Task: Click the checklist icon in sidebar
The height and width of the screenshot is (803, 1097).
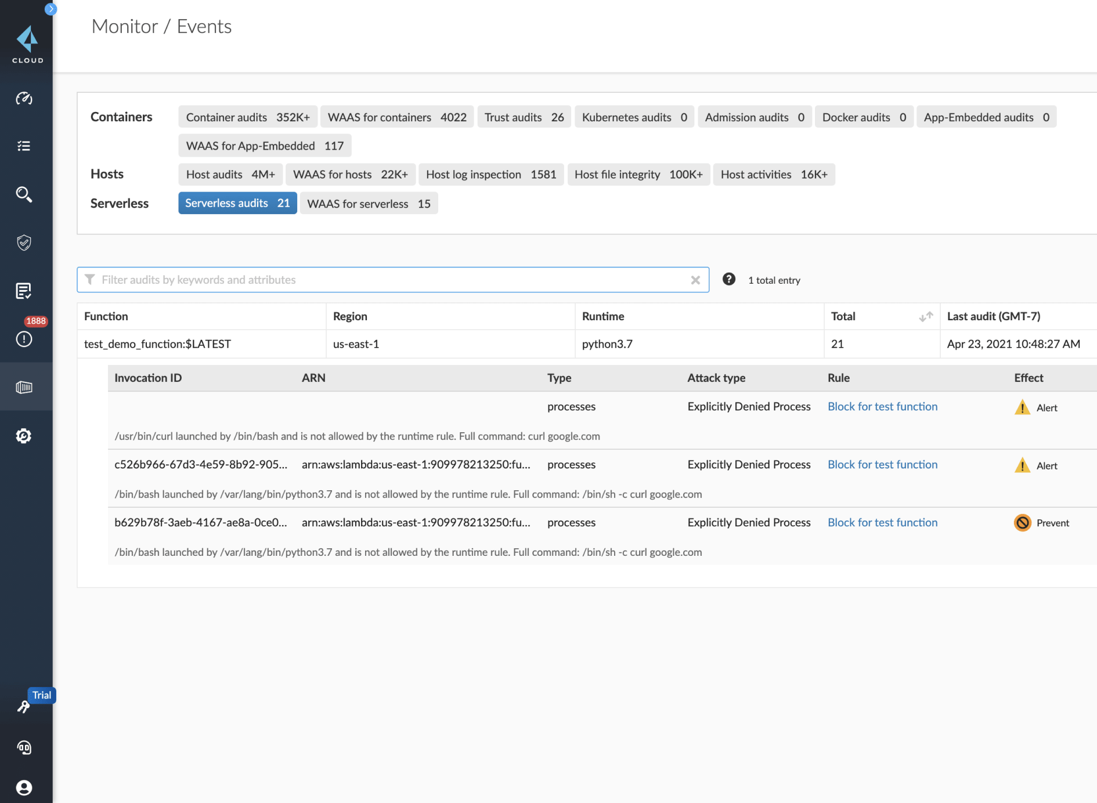Action: click(x=24, y=146)
